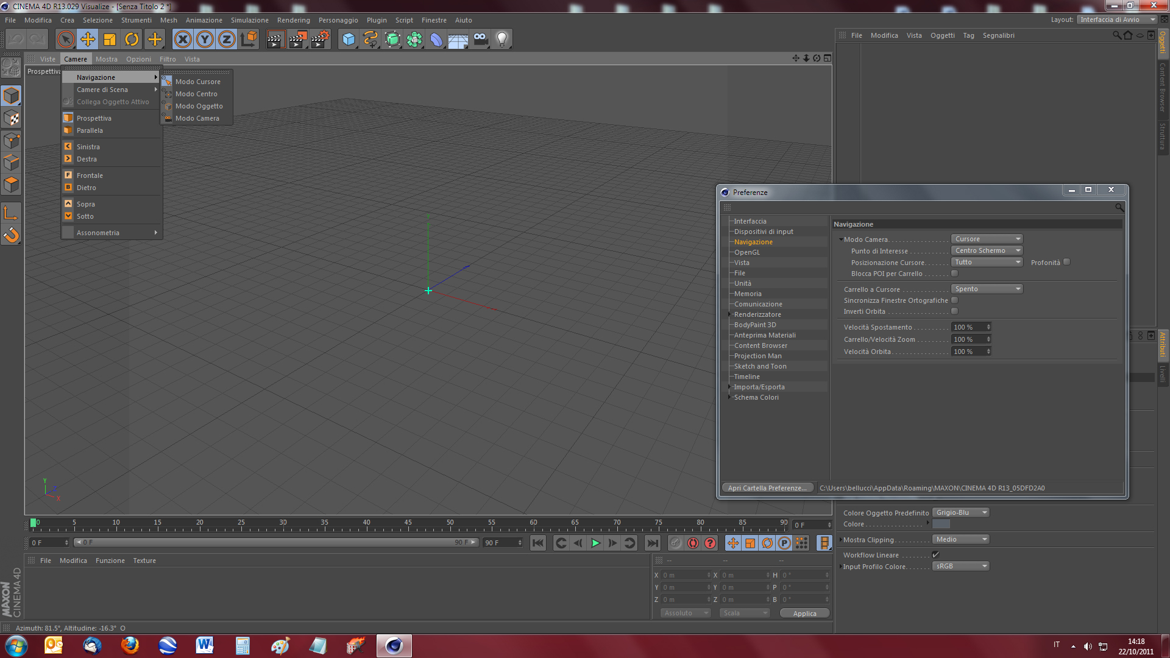
Task: Choose Modo Oggetto from submenu
Action: point(199,106)
